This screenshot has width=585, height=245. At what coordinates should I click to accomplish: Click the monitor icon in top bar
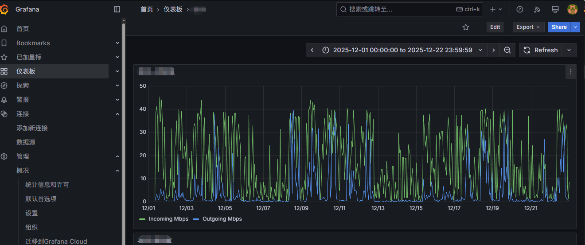coord(555,9)
